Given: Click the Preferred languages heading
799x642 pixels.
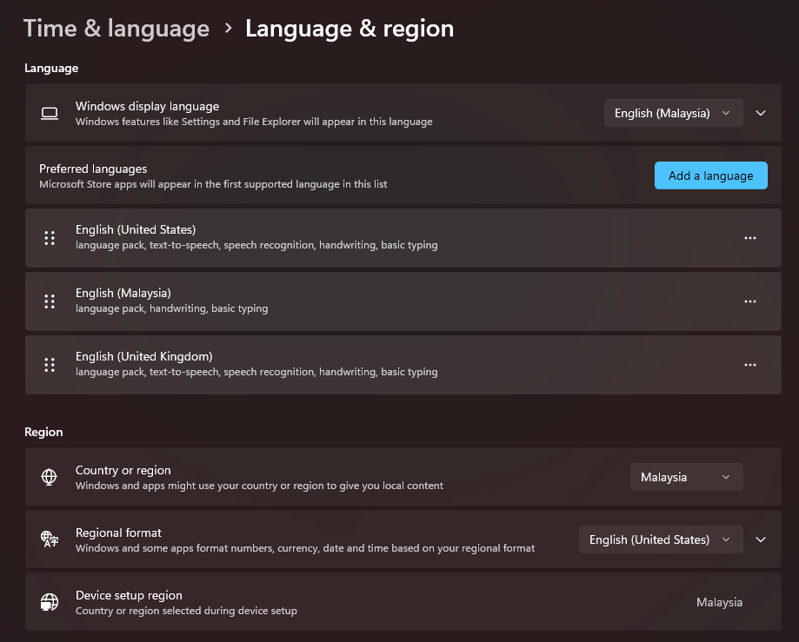Looking at the screenshot, I should tap(93, 169).
